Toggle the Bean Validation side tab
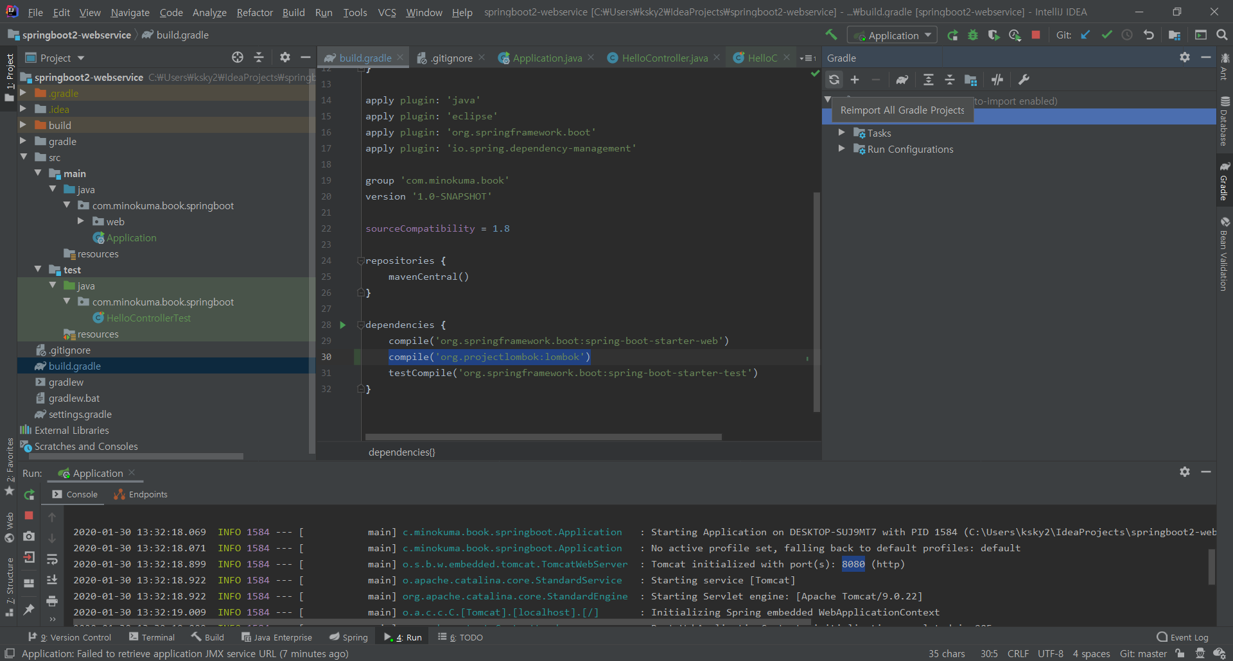 coord(1225,253)
